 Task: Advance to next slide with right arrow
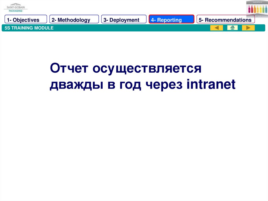click(x=248, y=28)
